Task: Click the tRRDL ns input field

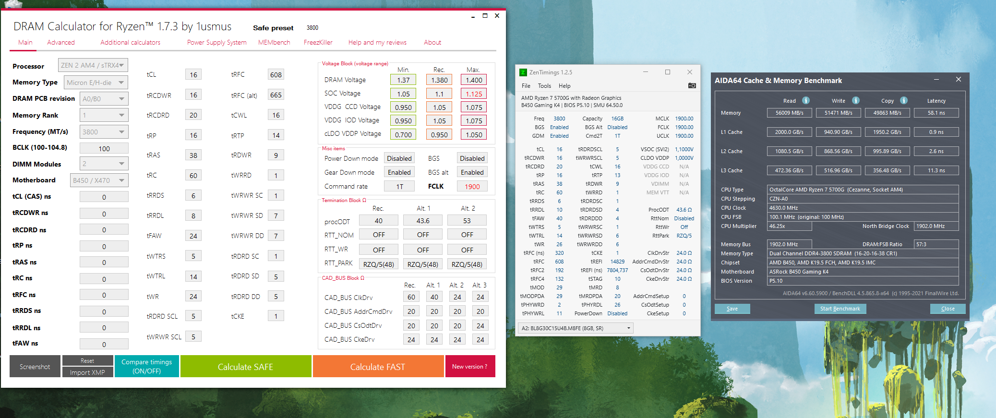Action: (x=104, y=328)
